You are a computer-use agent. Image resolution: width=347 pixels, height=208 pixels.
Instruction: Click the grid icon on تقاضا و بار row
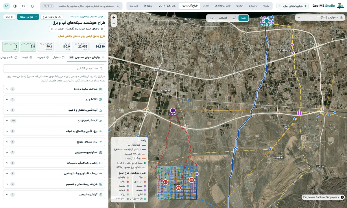(x=101, y=99)
